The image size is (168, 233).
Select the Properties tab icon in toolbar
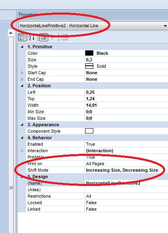pos(43,37)
